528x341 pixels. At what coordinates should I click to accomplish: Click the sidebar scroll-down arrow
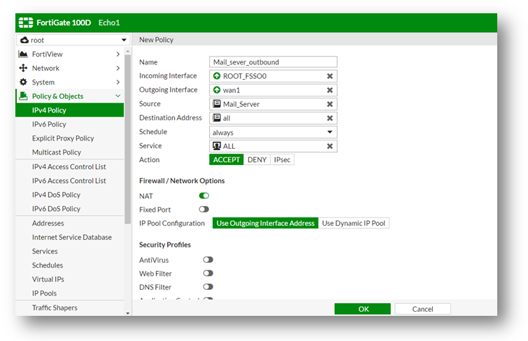(127, 313)
